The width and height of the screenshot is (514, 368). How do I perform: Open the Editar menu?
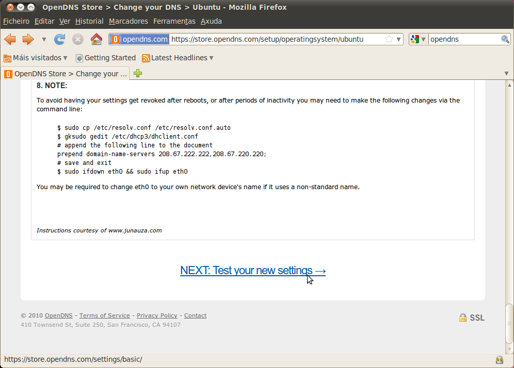point(44,21)
